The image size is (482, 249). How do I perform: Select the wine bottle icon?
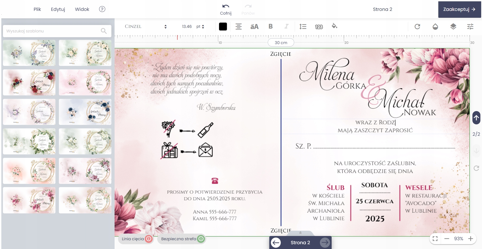point(206,130)
